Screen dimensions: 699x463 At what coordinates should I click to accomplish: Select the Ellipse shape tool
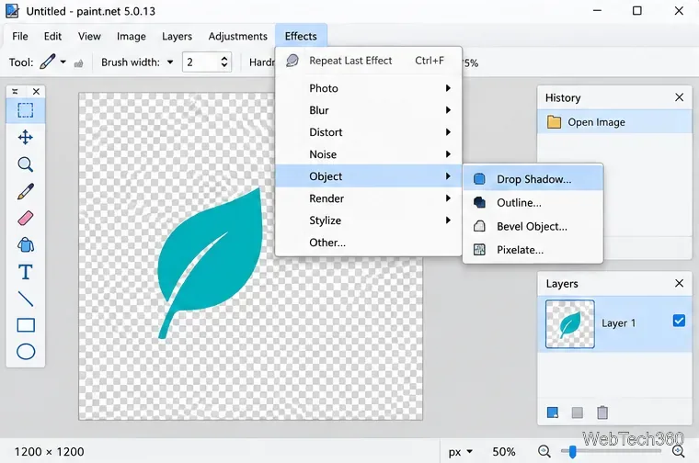pyautogui.click(x=26, y=352)
